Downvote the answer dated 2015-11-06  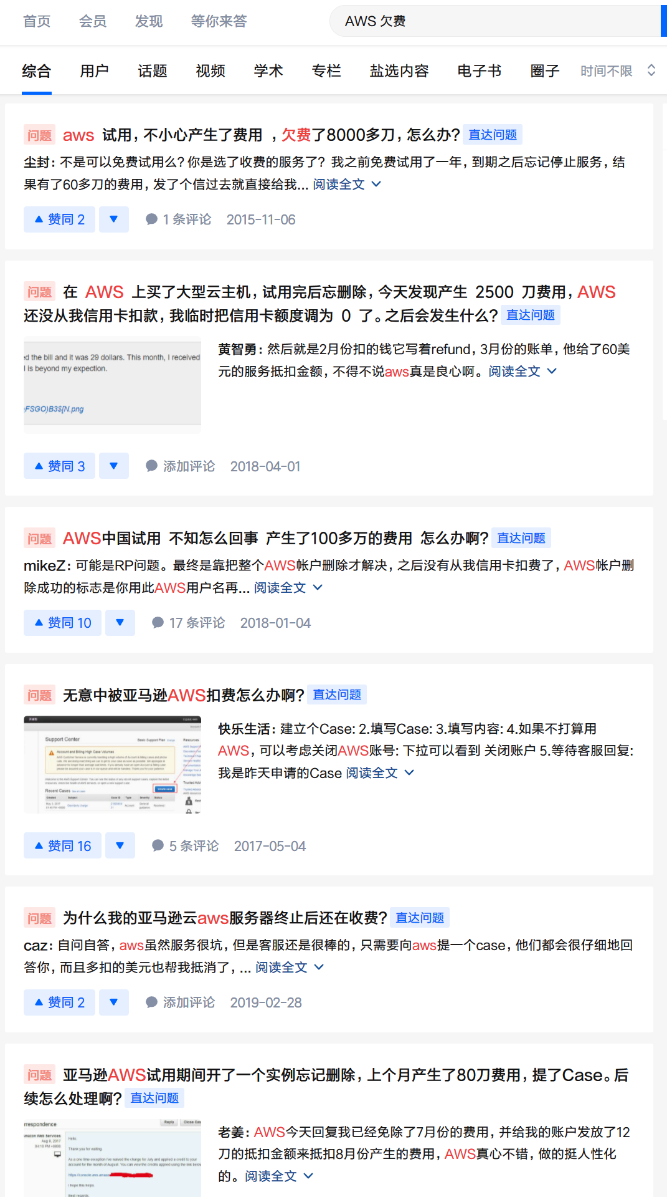point(114,219)
